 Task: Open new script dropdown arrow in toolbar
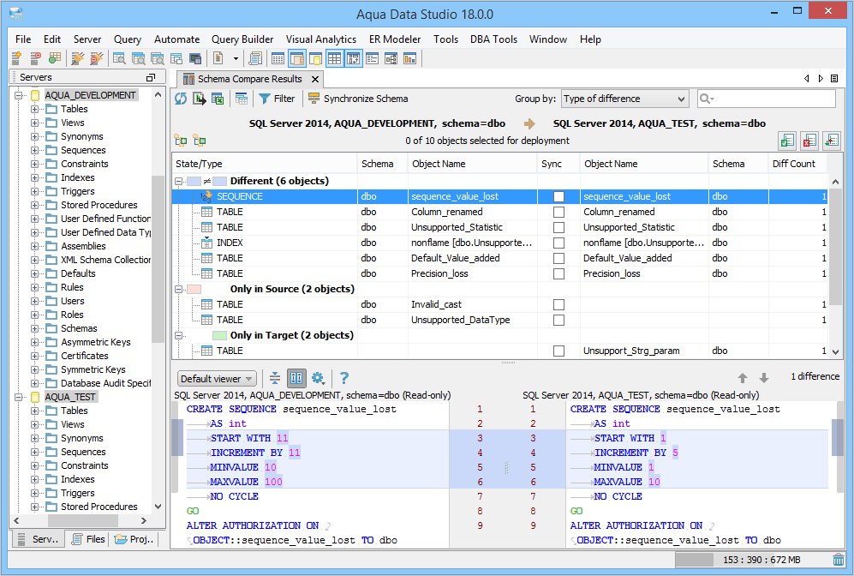[x=236, y=58]
